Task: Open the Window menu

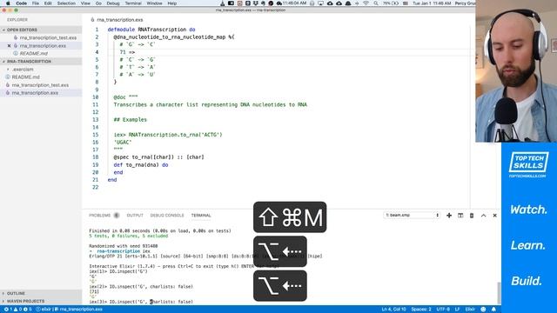Action: (x=155, y=3)
